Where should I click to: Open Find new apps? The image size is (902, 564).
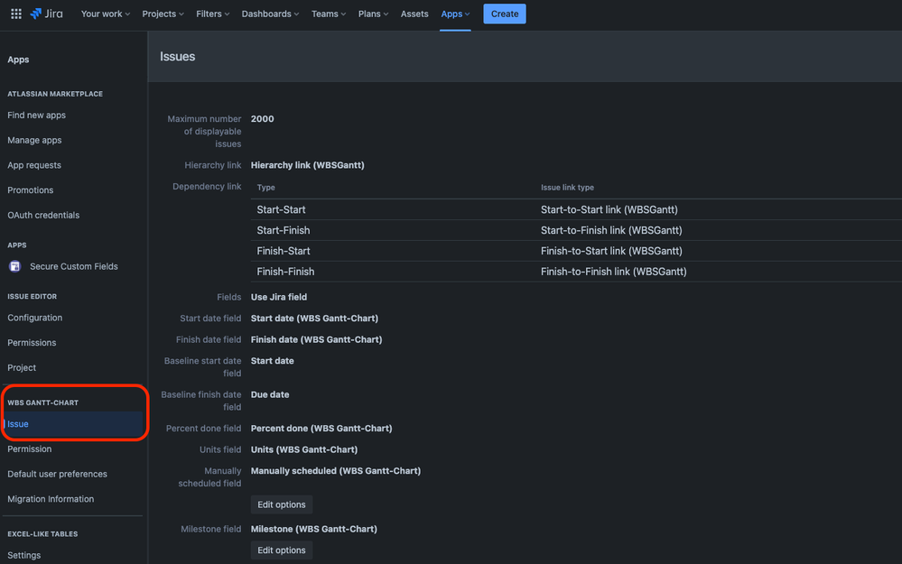pyautogui.click(x=36, y=115)
